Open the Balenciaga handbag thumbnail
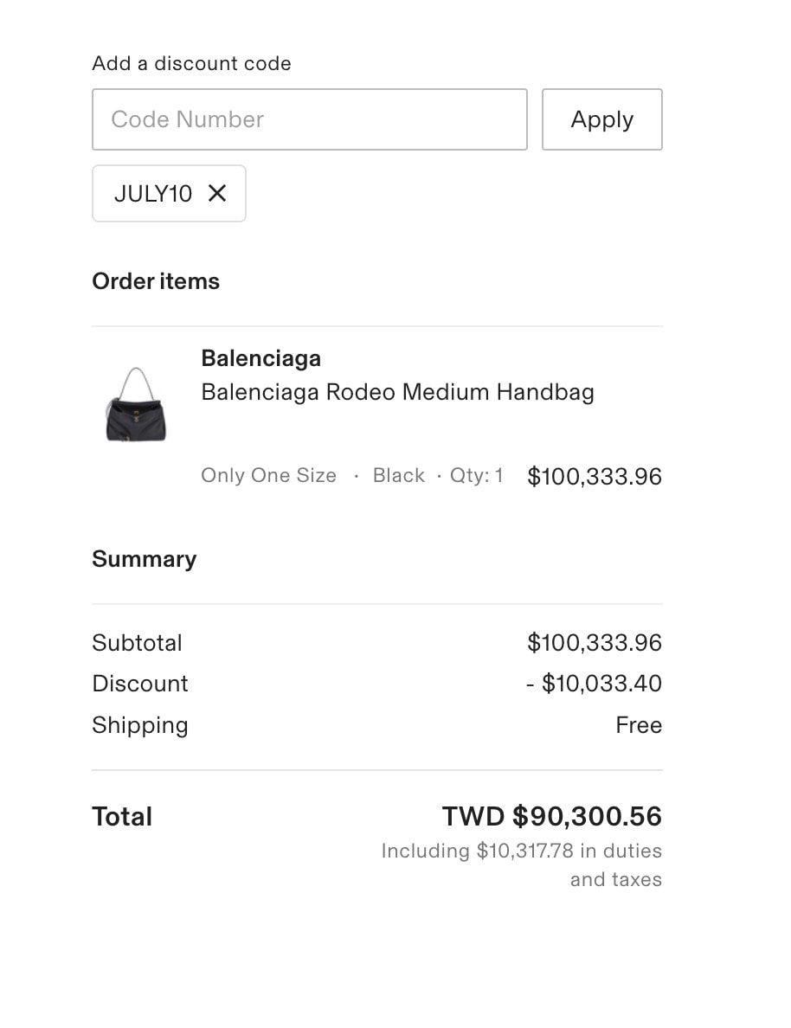 pyautogui.click(x=137, y=404)
